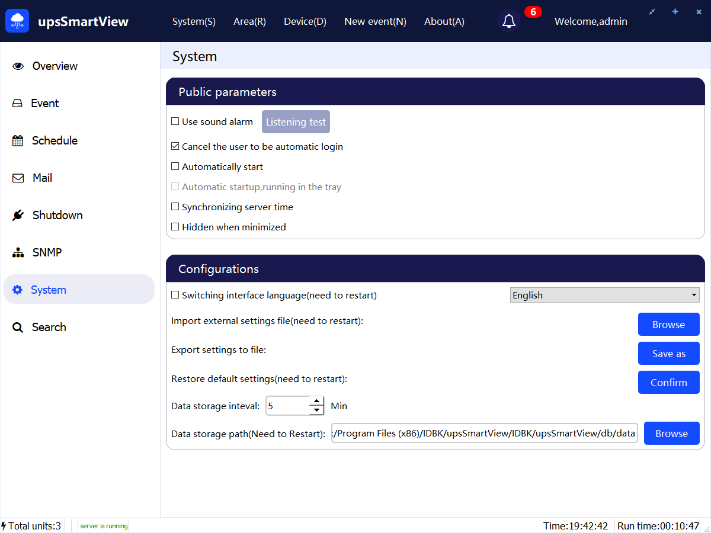
Task: Open the New event(N) menu
Action: [375, 21]
